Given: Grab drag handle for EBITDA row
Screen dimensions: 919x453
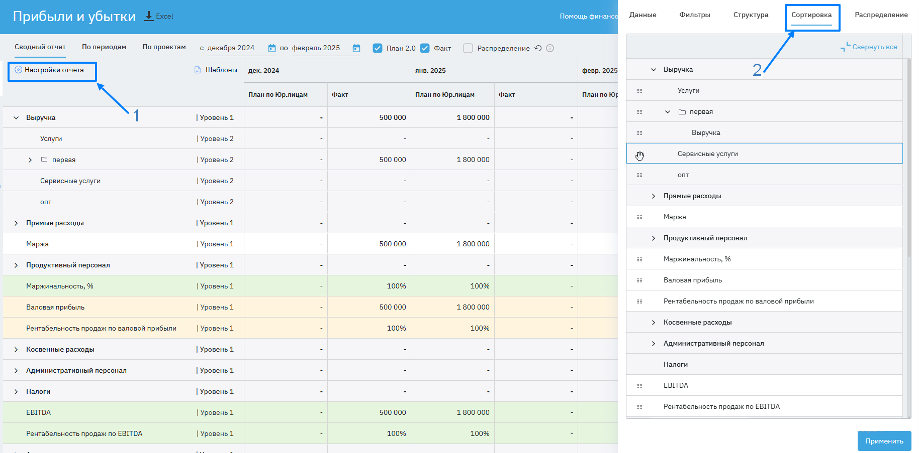Looking at the screenshot, I should [x=639, y=386].
